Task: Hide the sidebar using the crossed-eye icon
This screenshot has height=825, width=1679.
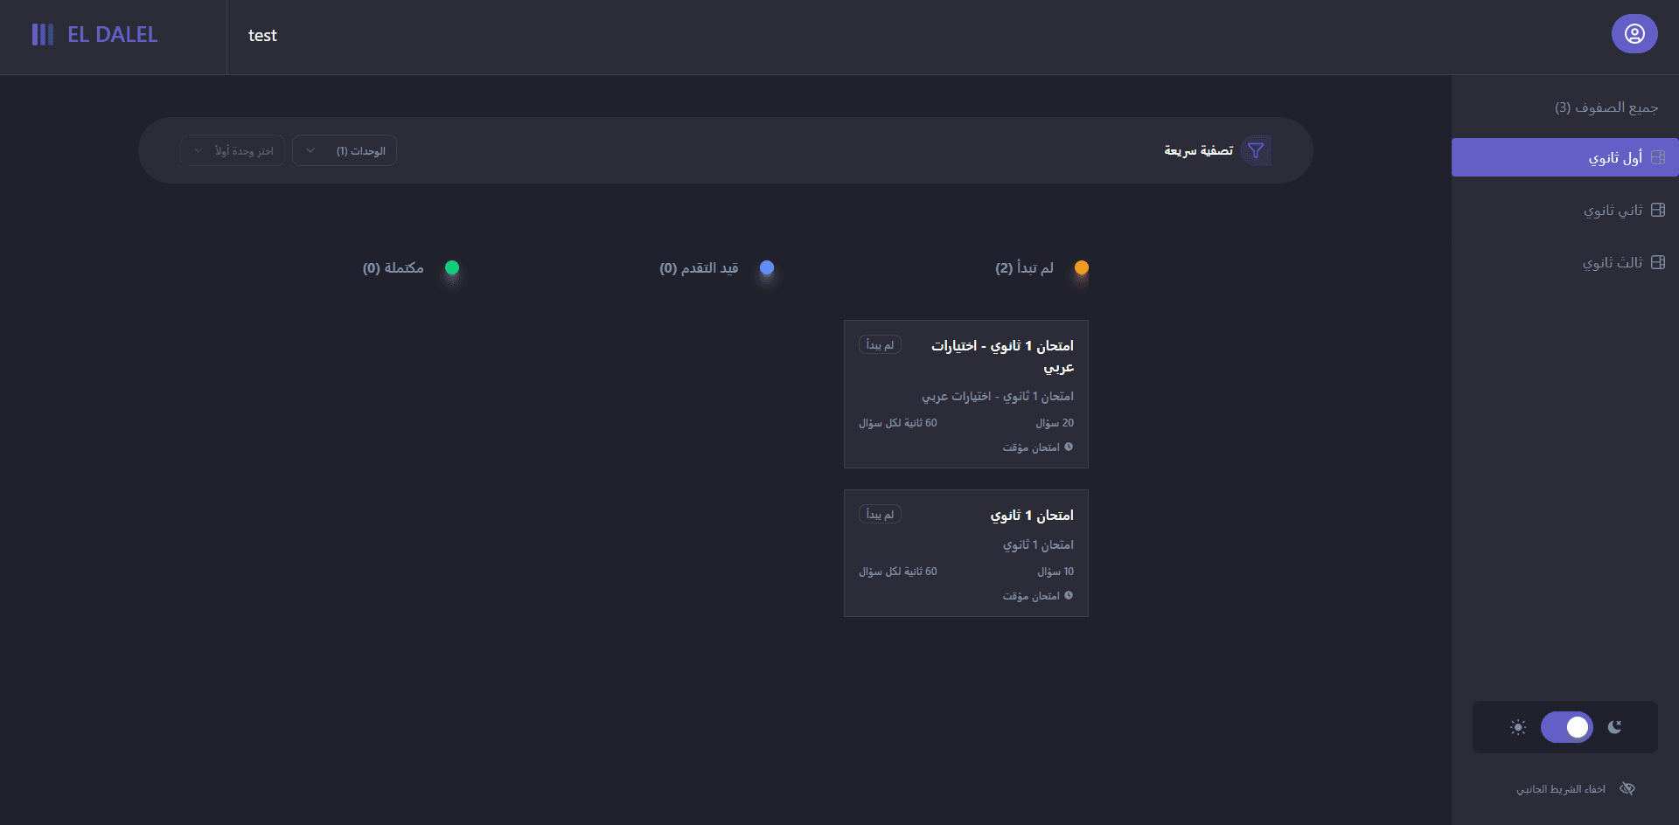Action: coord(1627,788)
